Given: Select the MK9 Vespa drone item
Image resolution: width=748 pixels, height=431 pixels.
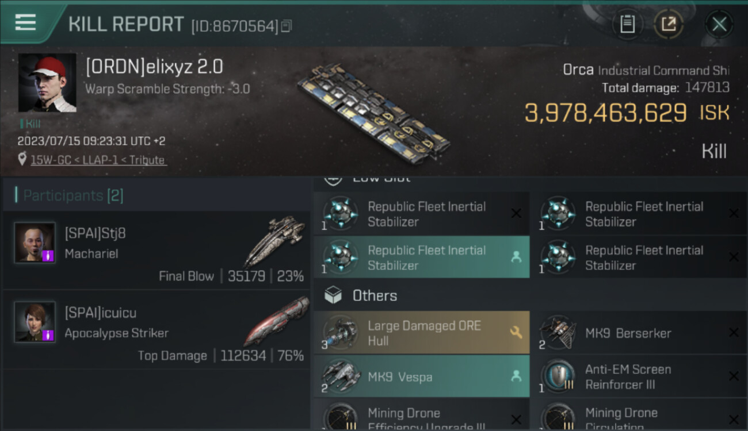Looking at the screenshot, I should pos(420,377).
